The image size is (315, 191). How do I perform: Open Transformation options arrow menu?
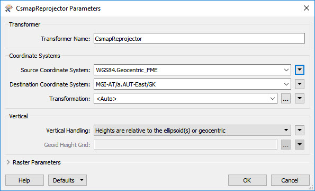point(300,99)
